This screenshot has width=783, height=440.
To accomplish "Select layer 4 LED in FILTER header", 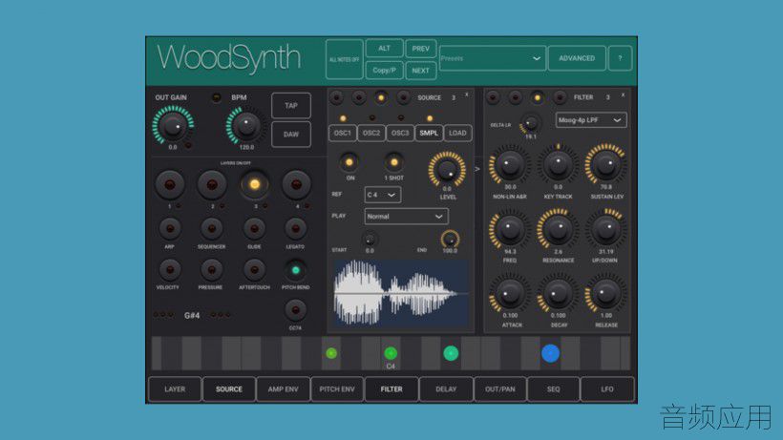I will (560, 97).
